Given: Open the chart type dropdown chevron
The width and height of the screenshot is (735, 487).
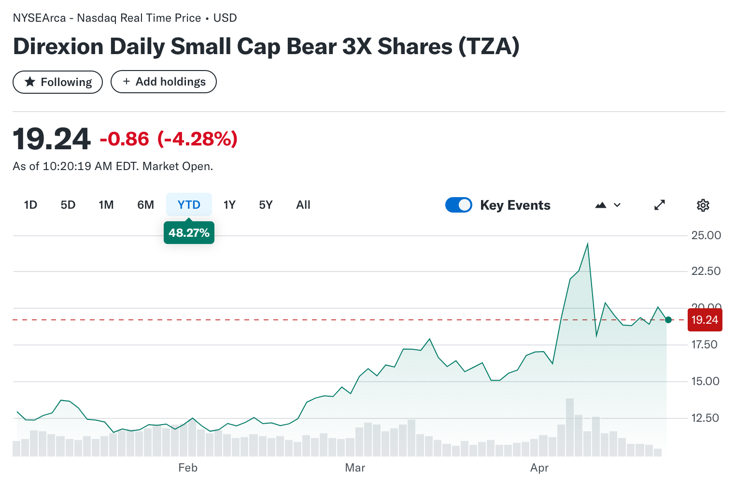Looking at the screenshot, I should pos(617,205).
